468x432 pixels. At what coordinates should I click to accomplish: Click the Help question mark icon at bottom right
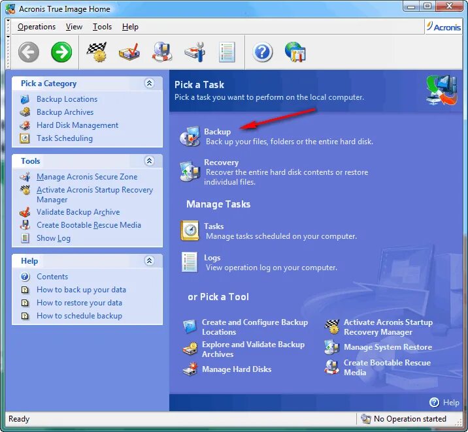pyautogui.click(x=434, y=402)
